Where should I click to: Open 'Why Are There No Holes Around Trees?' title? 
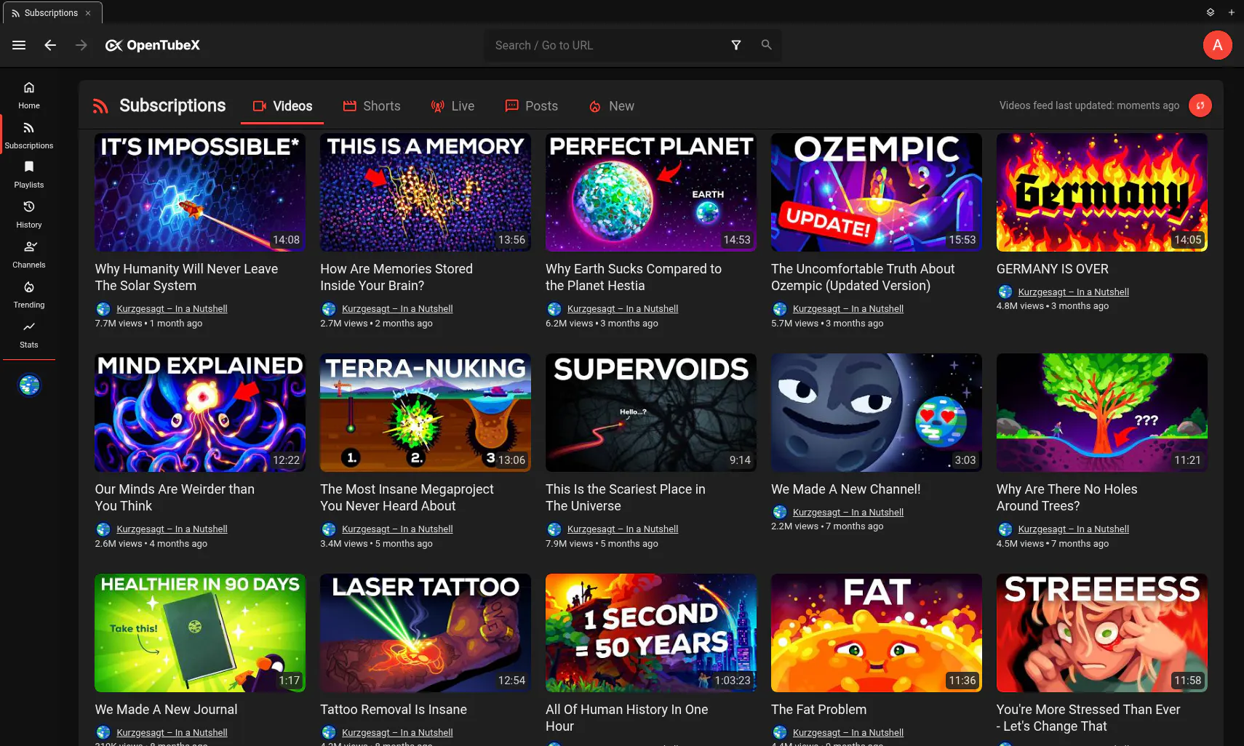(x=1067, y=497)
